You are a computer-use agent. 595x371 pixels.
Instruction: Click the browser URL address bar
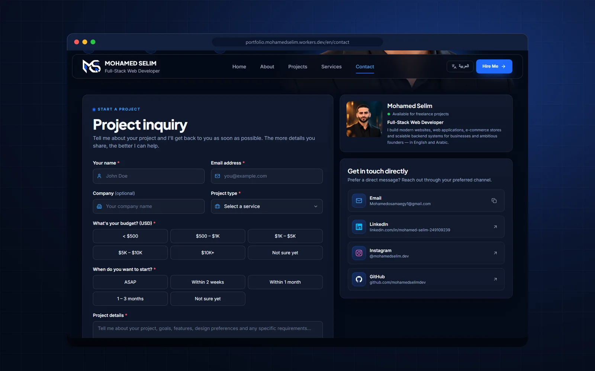tap(297, 42)
